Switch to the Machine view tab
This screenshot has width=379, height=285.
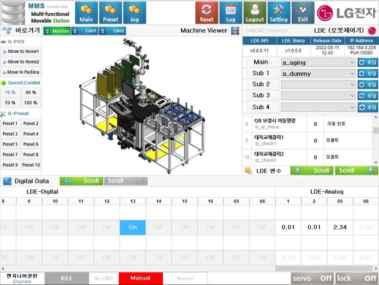coord(57,31)
